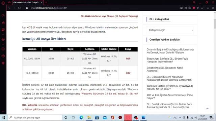The width and height of the screenshot is (216, 121).
Task: Open the sidebar three-dots setup
Action: [3, 111]
